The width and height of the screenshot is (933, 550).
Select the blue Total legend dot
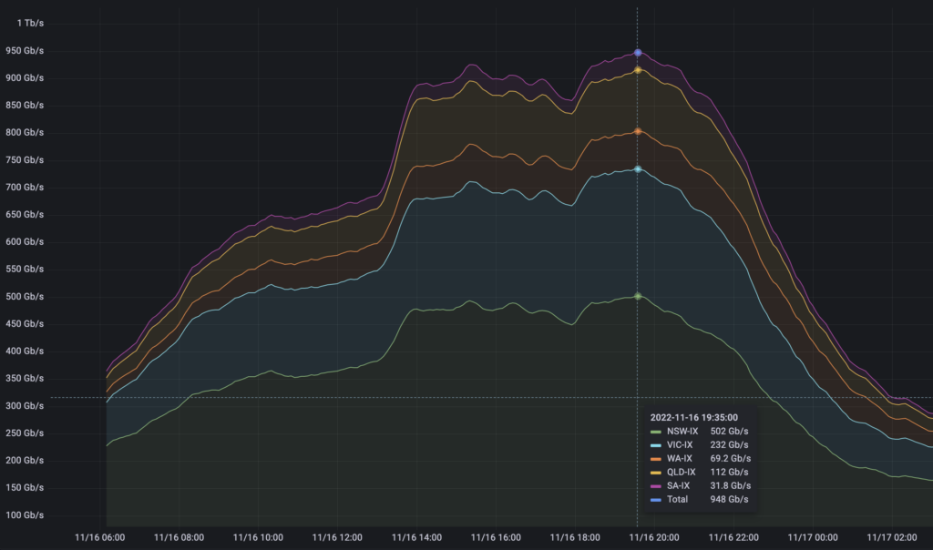655,499
